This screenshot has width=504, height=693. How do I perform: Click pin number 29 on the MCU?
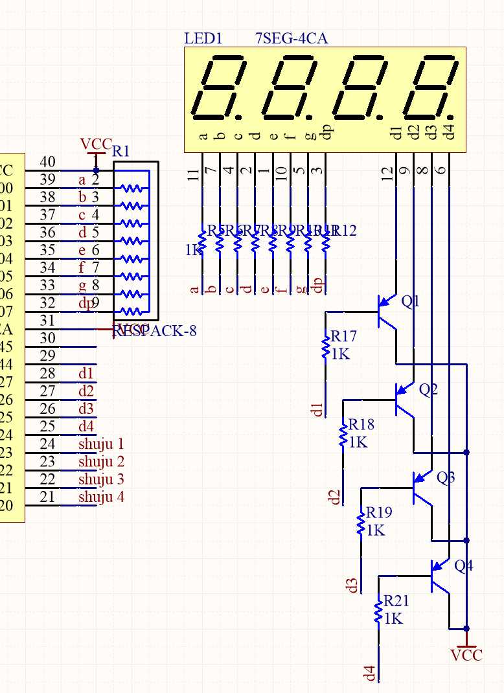47,356
